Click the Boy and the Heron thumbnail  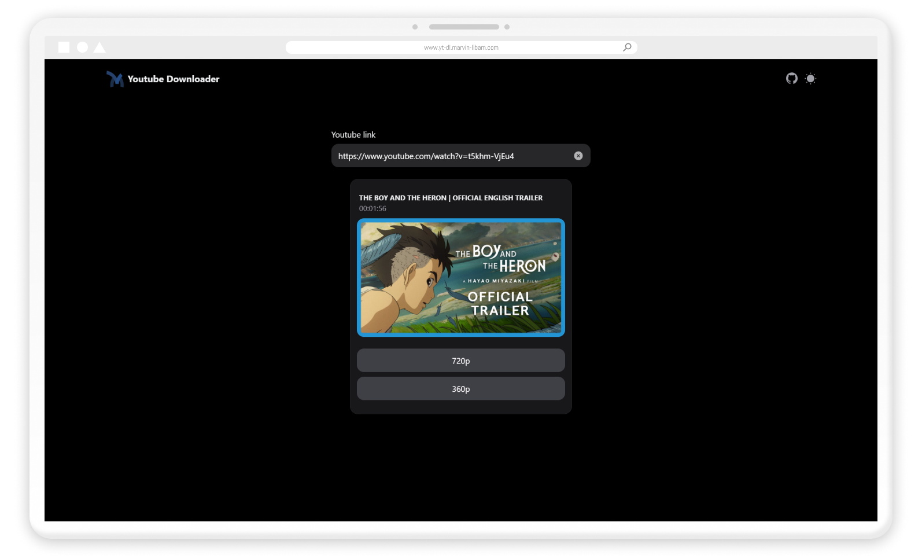tap(460, 278)
